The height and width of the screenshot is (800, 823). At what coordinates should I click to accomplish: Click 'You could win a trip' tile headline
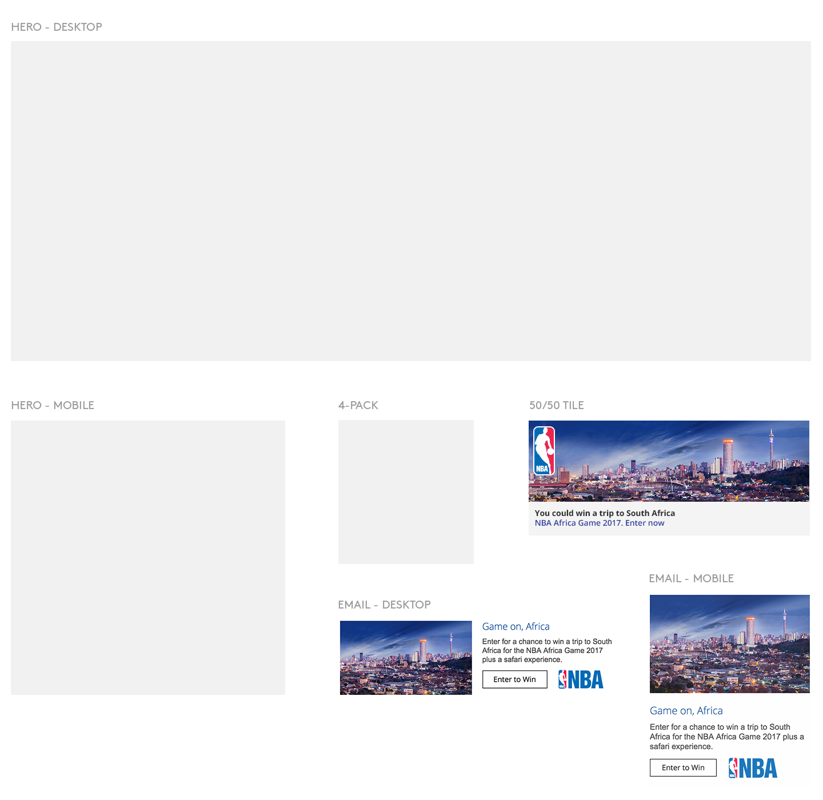point(605,513)
